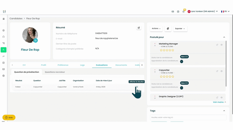
Task: Open the Aide help button
Action: click(9, 118)
